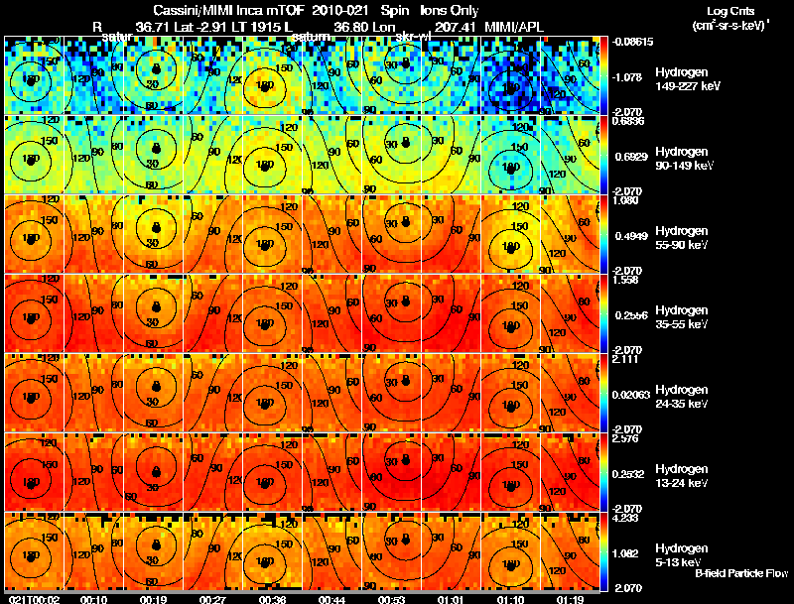The image size is (794, 604).
Task: Open the 5-13 keV heatmap panel at 01:19
Action: pos(570,551)
